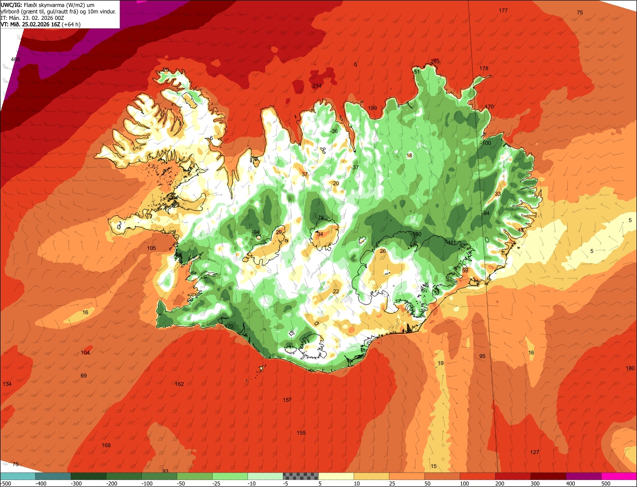Pick the red swatch between 100 and 200
Screen dimensions: 637x487
pos(477,476)
